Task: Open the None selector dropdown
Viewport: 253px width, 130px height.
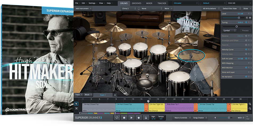Action: (x=152, y=9)
